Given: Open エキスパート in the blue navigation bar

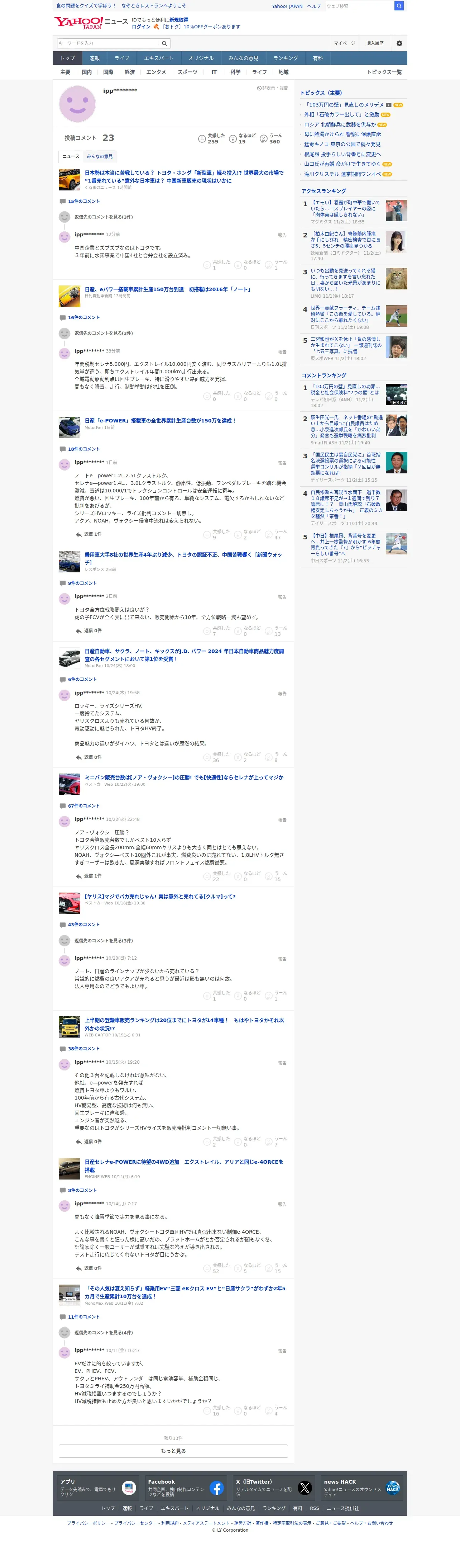Looking at the screenshot, I should tap(159, 58).
